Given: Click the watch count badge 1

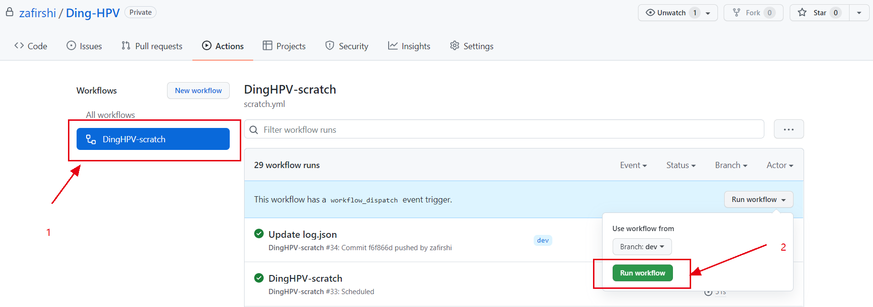Looking at the screenshot, I should pyautogui.click(x=695, y=13).
